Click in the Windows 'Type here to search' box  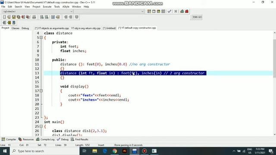[x=45, y=151]
